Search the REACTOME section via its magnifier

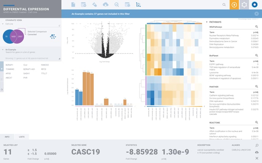pyautogui.click(x=257, y=122)
